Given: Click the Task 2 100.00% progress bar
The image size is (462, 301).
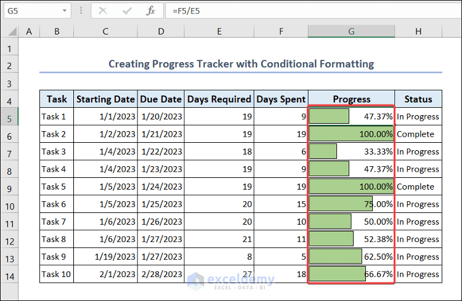Looking at the screenshot, I should coord(351,134).
